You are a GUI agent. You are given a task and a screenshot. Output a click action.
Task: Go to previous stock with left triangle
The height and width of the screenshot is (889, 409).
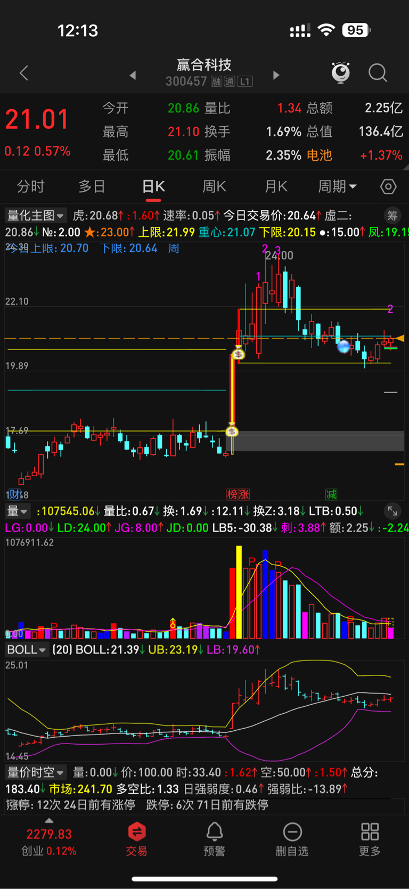pos(133,75)
